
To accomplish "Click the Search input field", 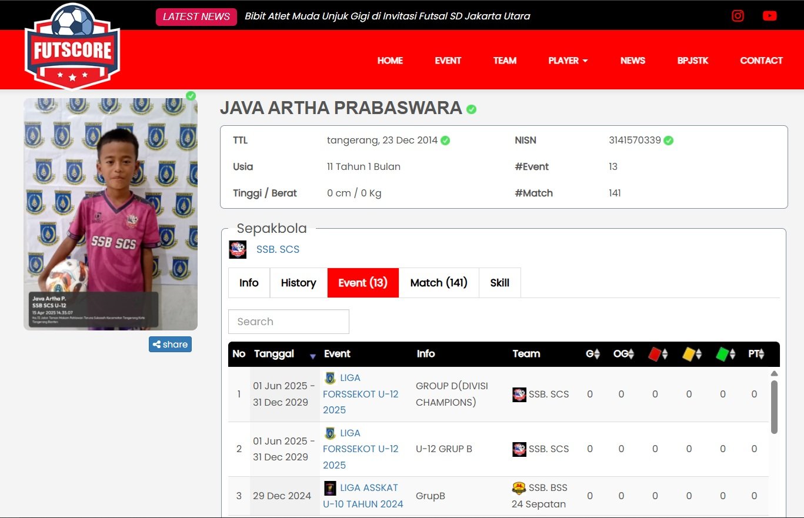I will [288, 322].
